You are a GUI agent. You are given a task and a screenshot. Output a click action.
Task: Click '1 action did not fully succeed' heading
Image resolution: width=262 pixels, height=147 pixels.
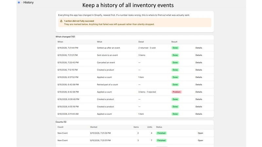click(x=79, y=21)
